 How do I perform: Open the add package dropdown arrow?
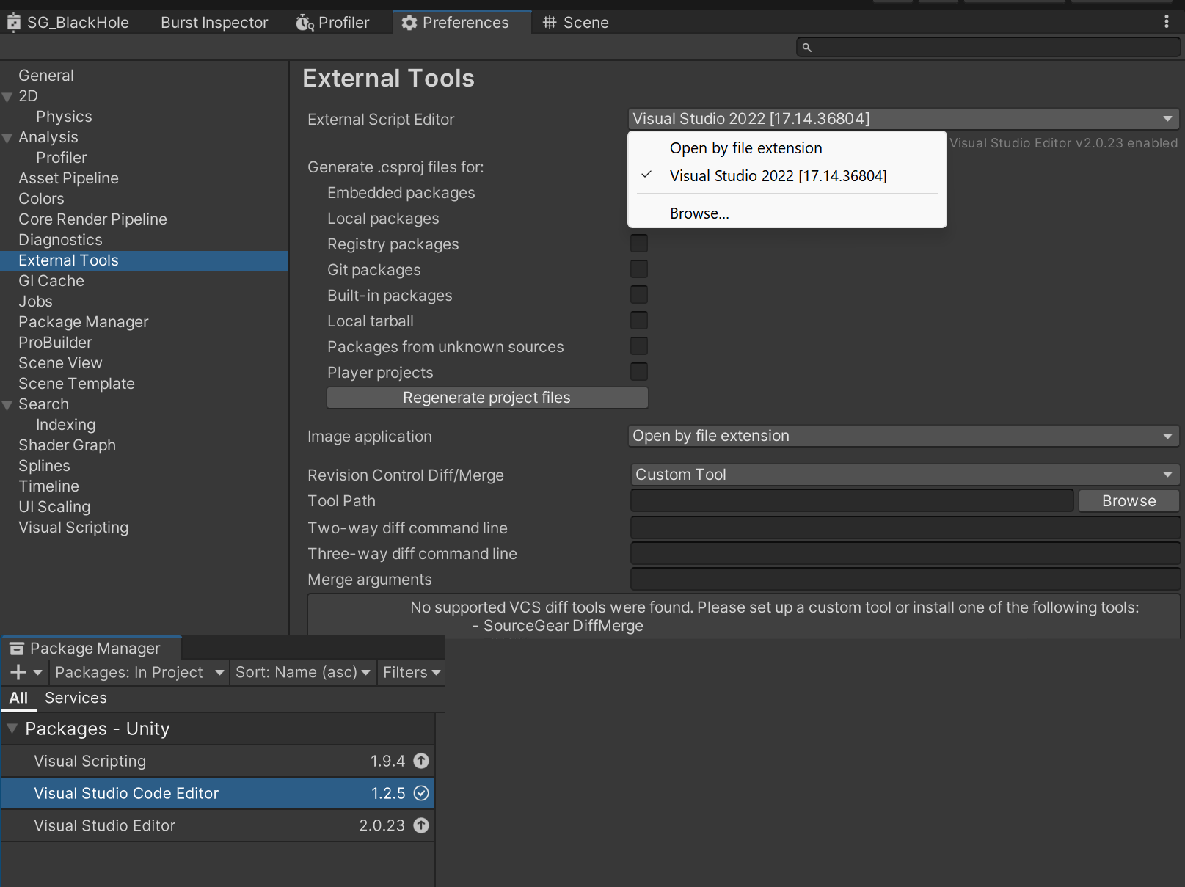coord(38,672)
